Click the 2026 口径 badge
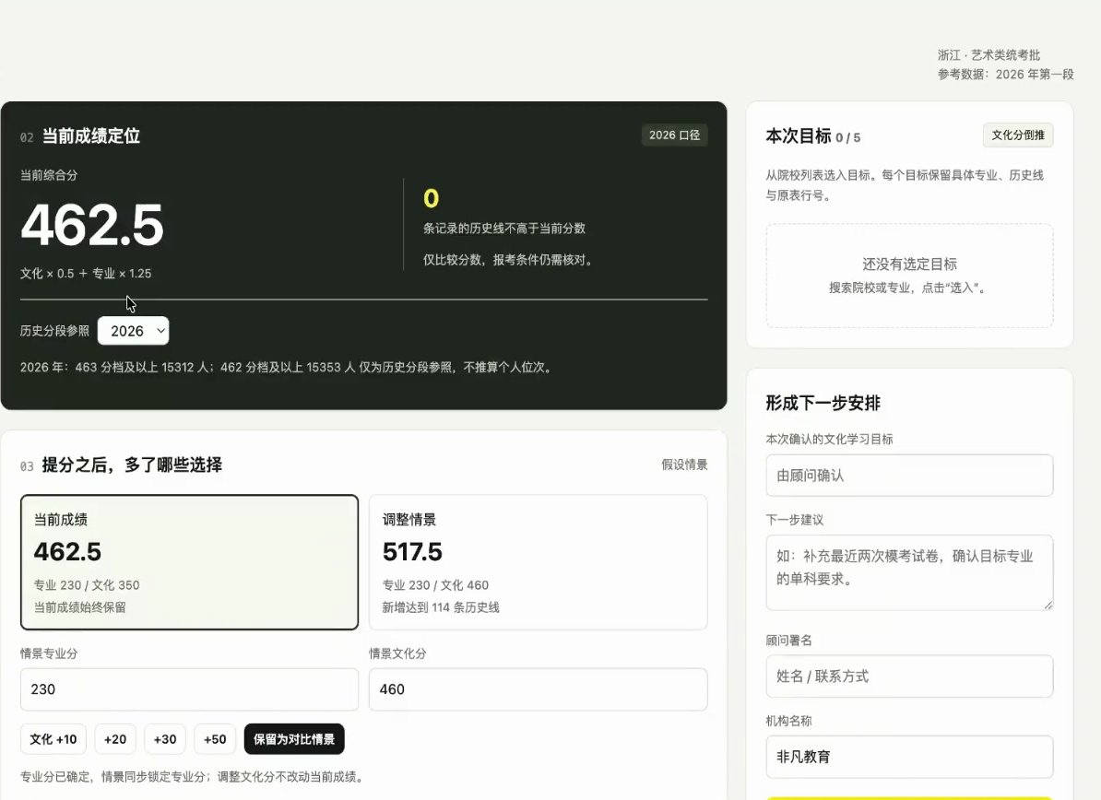The image size is (1101, 800). 674,135
